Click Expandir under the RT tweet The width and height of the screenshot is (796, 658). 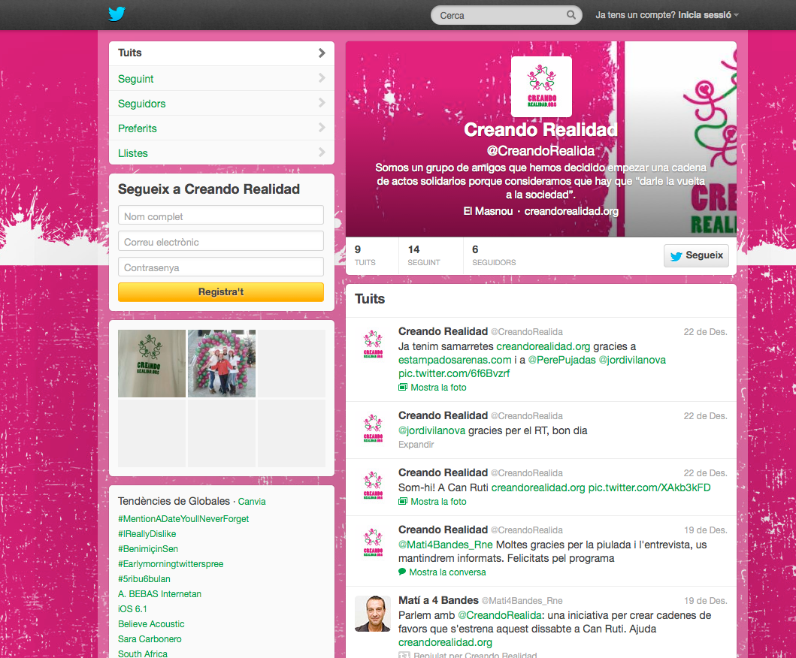point(416,445)
